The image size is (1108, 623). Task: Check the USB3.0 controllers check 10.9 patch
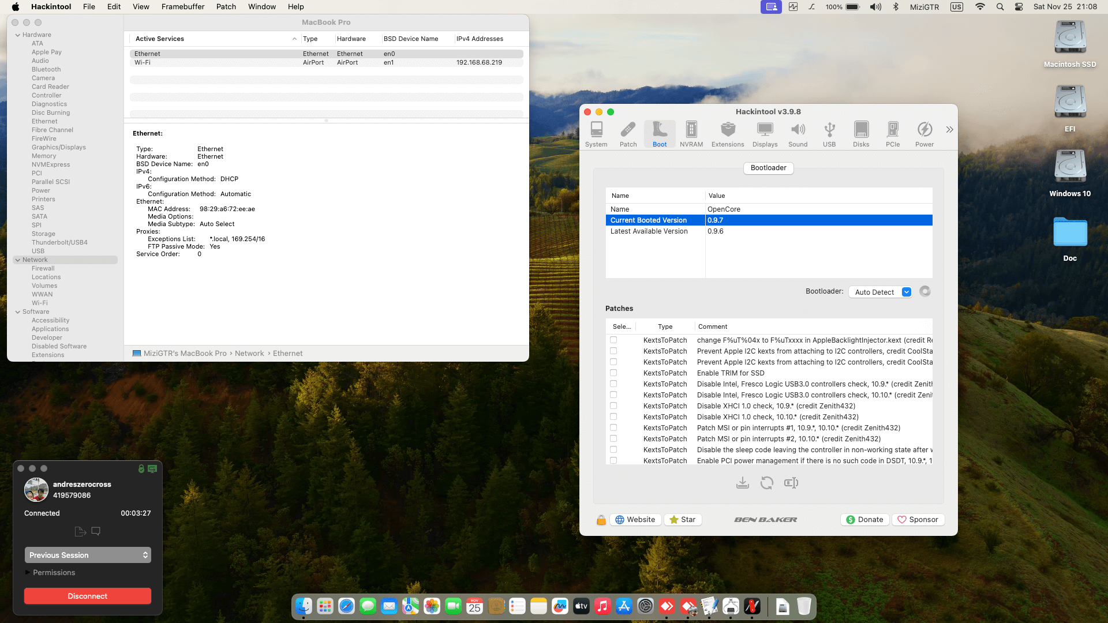pyautogui.click(x=613, y=384)
